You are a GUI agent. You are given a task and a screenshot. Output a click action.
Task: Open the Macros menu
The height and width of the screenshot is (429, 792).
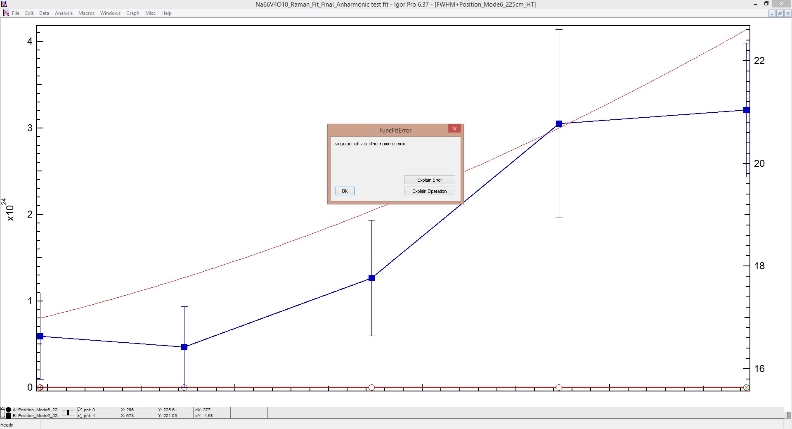86,13
